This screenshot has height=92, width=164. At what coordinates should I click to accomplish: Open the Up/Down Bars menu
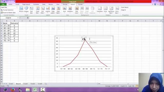(111, 10)
